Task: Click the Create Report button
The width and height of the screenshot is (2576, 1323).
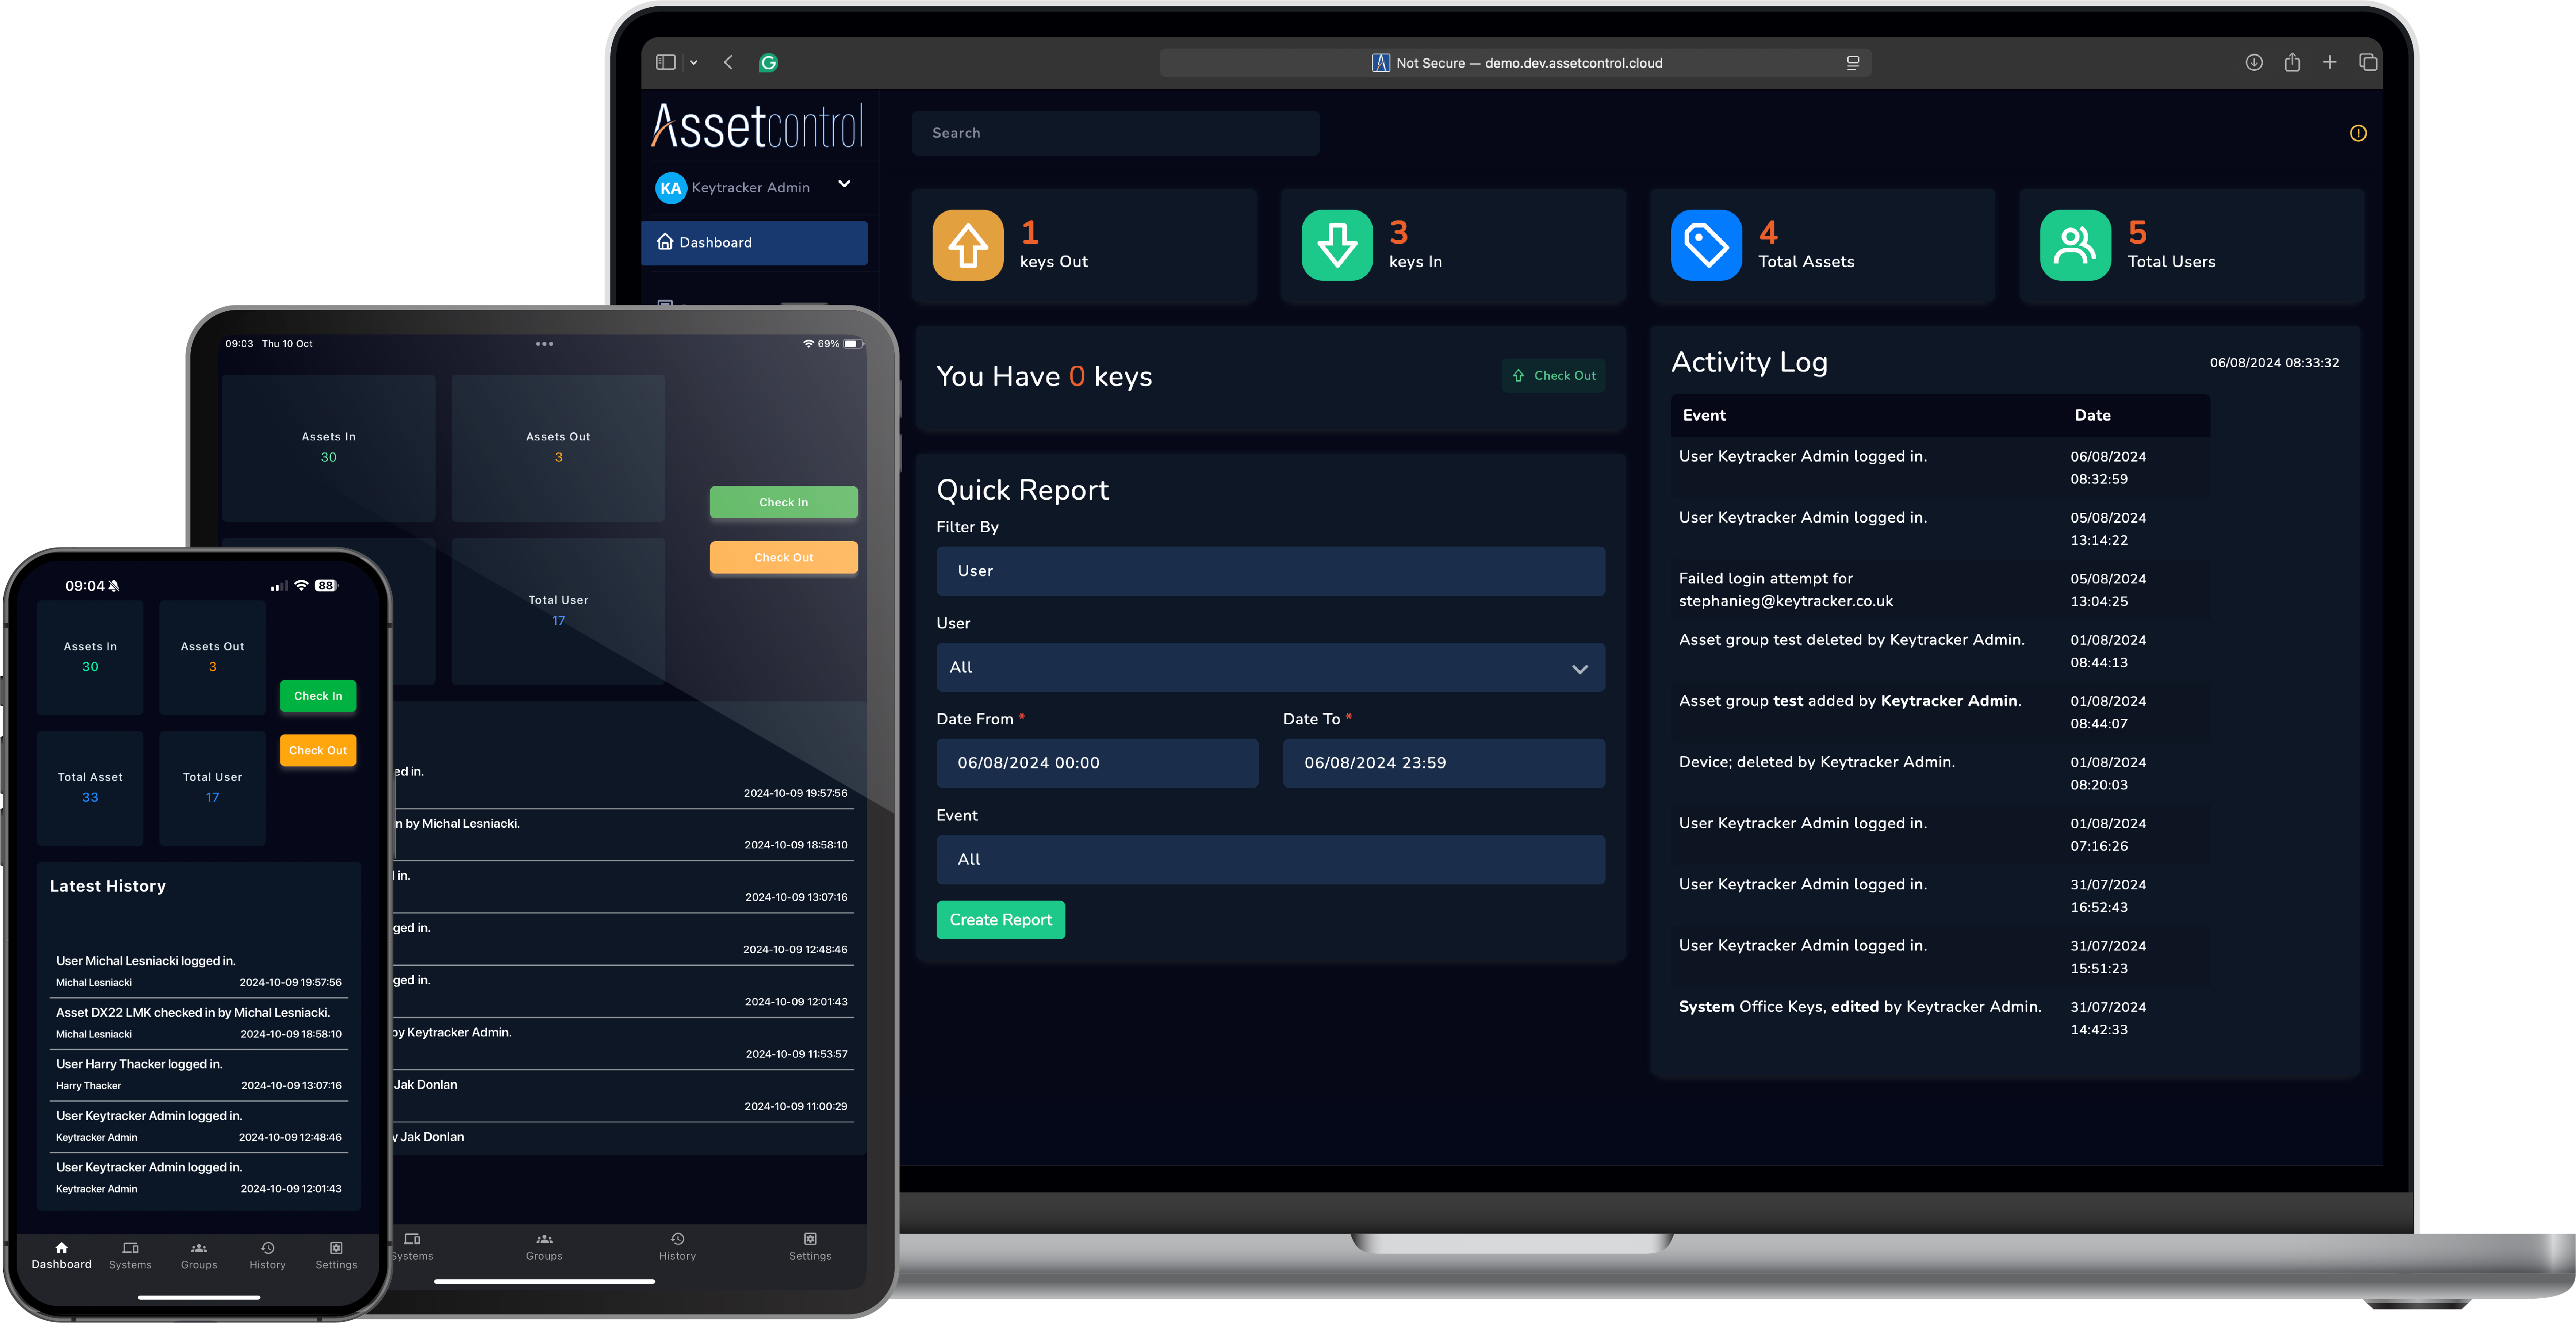Action: point(997,918)
